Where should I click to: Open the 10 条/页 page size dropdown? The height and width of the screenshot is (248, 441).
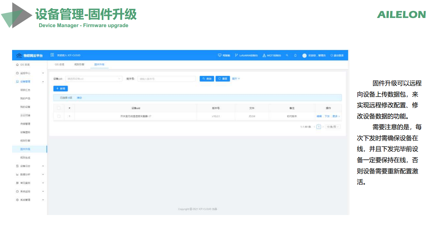pyautogui.click(x=333, y=127)
